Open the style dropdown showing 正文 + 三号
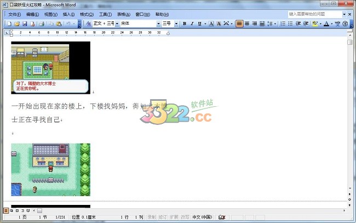 tap(116, 24)
